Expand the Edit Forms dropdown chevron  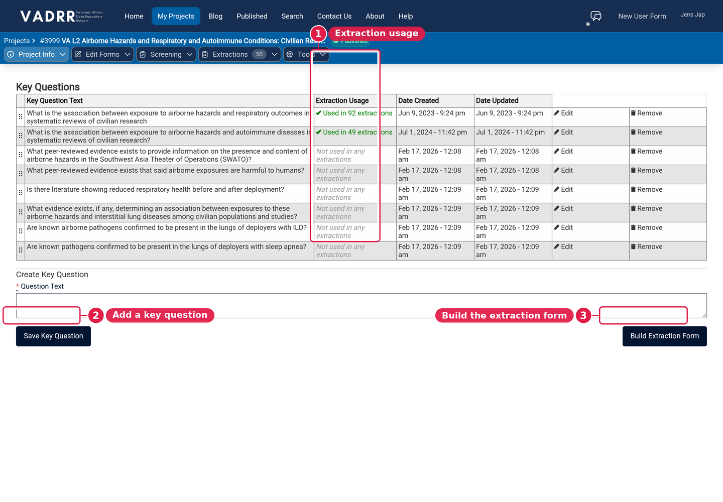click(x=128, y=54)
